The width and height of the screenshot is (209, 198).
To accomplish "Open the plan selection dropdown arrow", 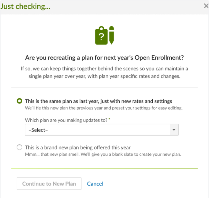I will click(174, 130).
